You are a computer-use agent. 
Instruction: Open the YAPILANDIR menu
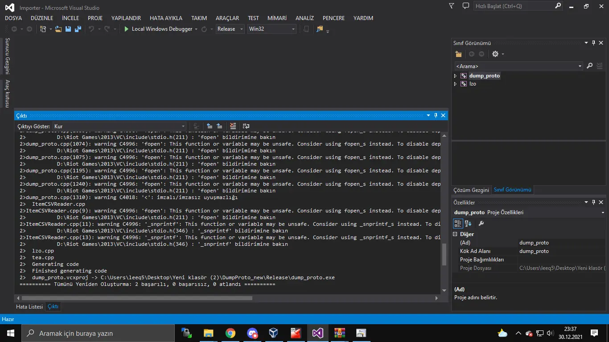(x=126, y=18)
